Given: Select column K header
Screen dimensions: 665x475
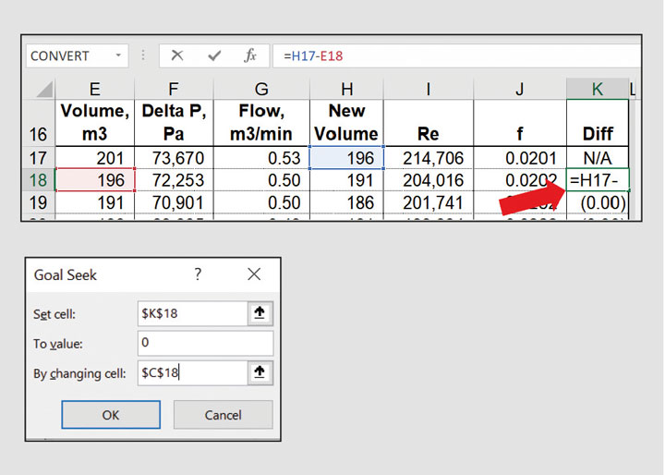Looking at the screenshot, I should [598, 89].
